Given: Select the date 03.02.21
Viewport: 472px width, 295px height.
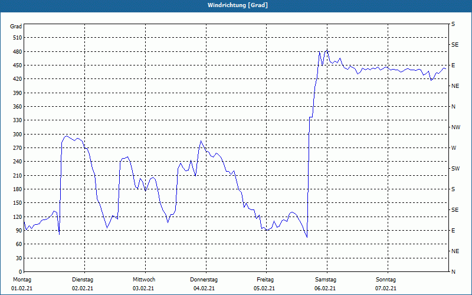Looking at the screenshot, I should pos(143,289).
